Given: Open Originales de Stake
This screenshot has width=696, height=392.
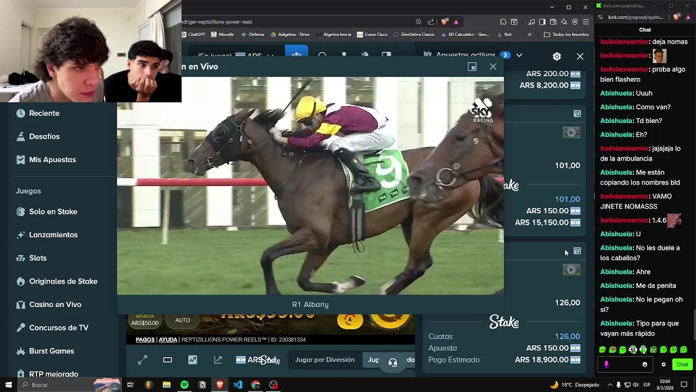Looking at the screenshot, I should point(57,281).
